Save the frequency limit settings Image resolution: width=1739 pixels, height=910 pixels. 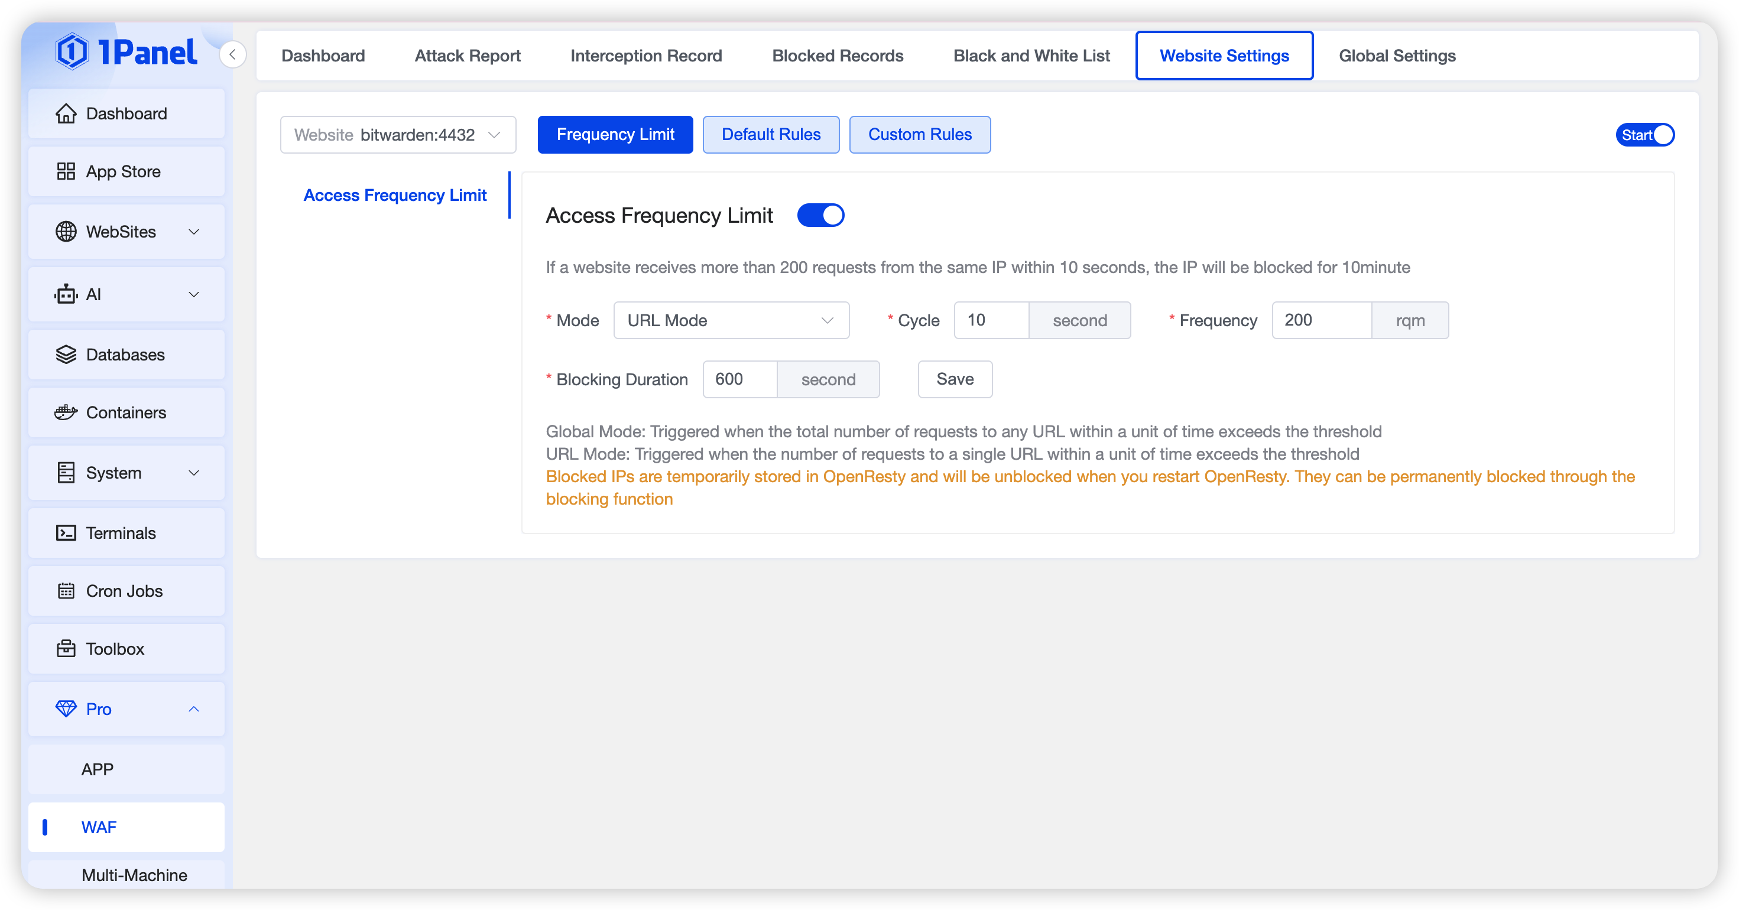click(955, 379)
